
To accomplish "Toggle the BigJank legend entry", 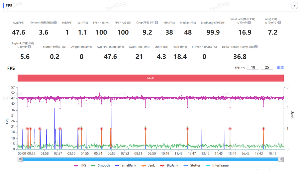I will pos(169,165).
